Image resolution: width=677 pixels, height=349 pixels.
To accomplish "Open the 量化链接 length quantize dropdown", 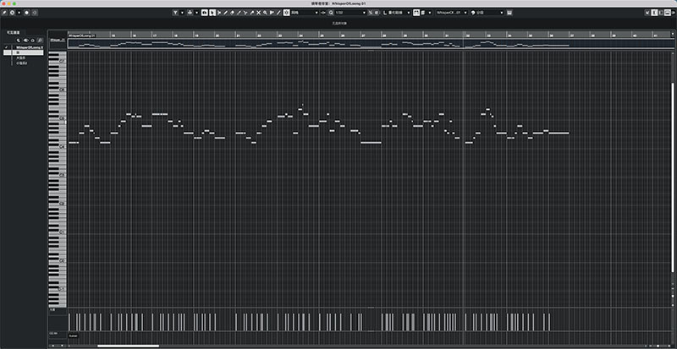I will click(397, 13).
